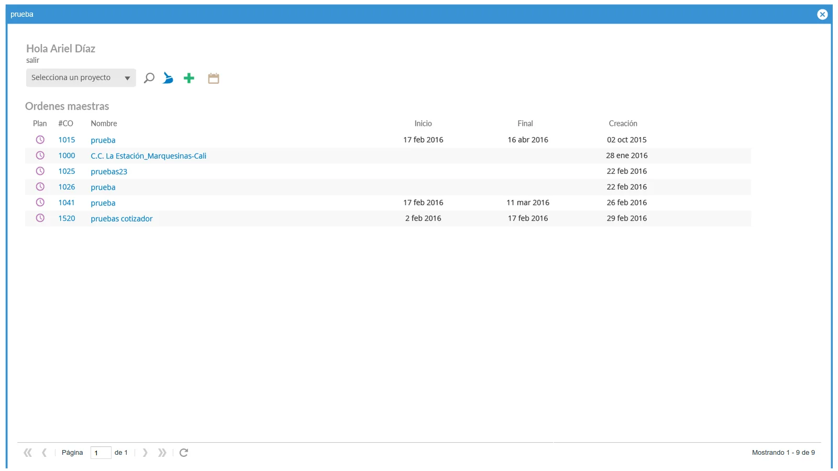The width and height of the screenshot is (838, 471).
Task: Go to the next page arrow
Action: [x=145, y=453]
